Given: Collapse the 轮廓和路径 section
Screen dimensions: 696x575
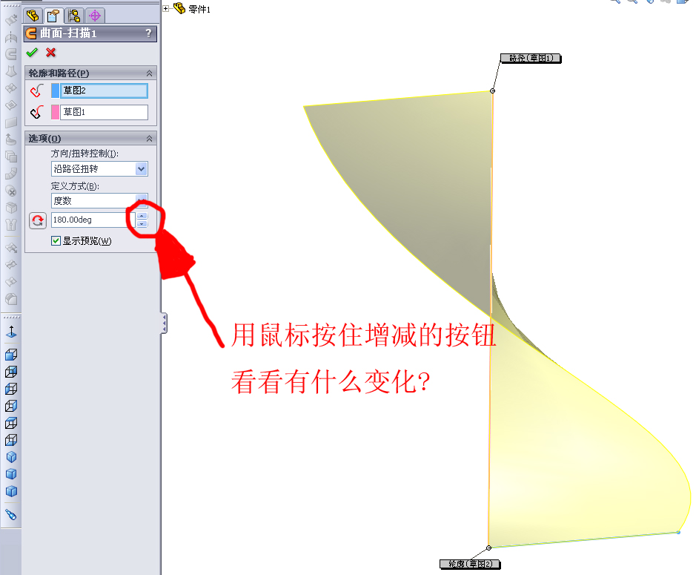Looking at the screenshot, I should (150, 73).
